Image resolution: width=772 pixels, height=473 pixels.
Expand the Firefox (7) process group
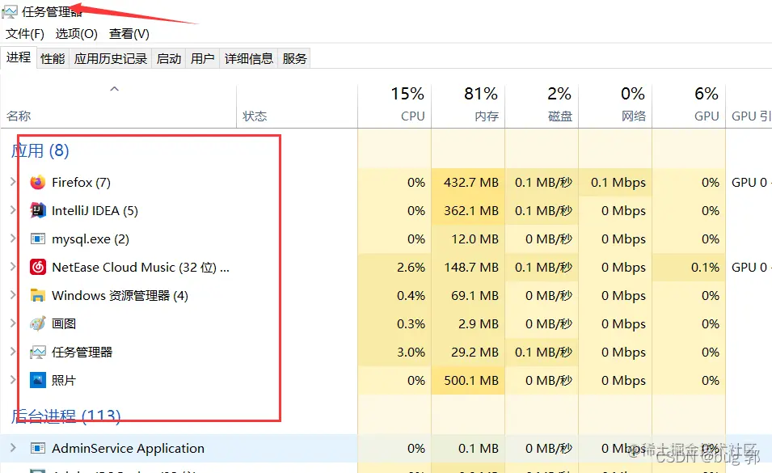tap(13, 182)
